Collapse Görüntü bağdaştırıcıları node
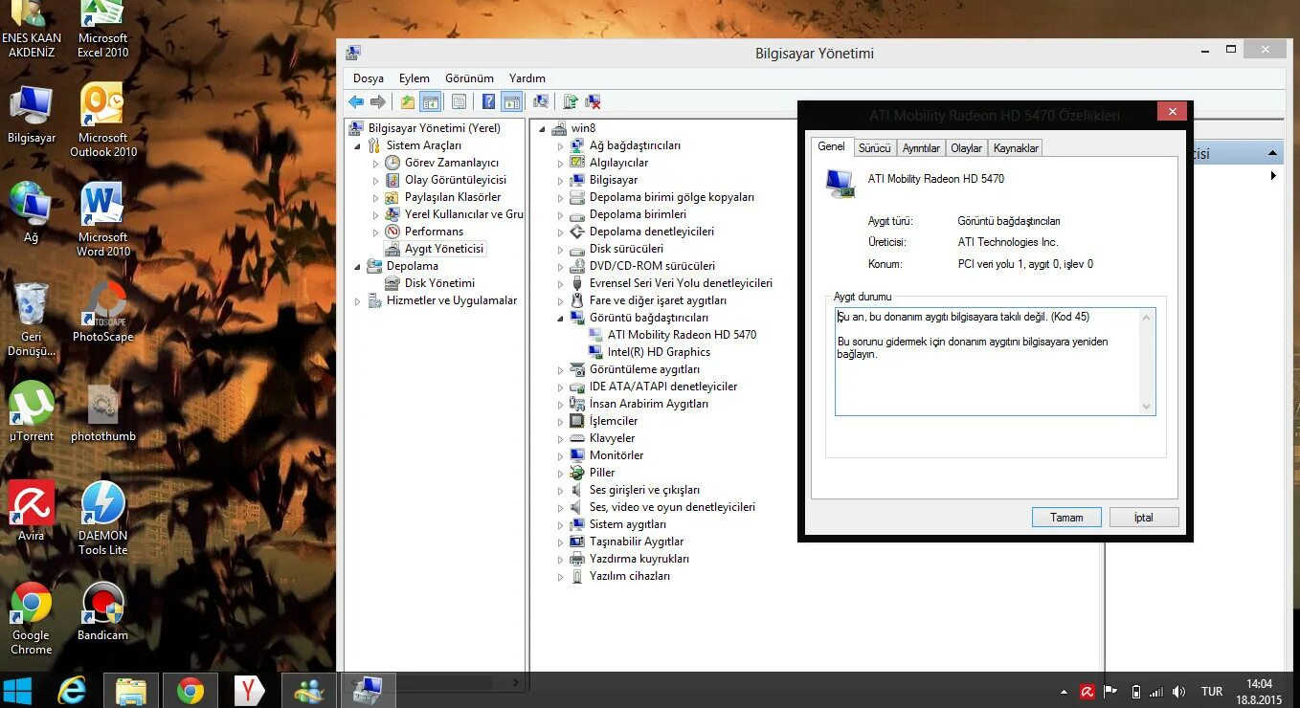Image resolution: width=1300 pixels, height=708 pixels. pos(561,319)
